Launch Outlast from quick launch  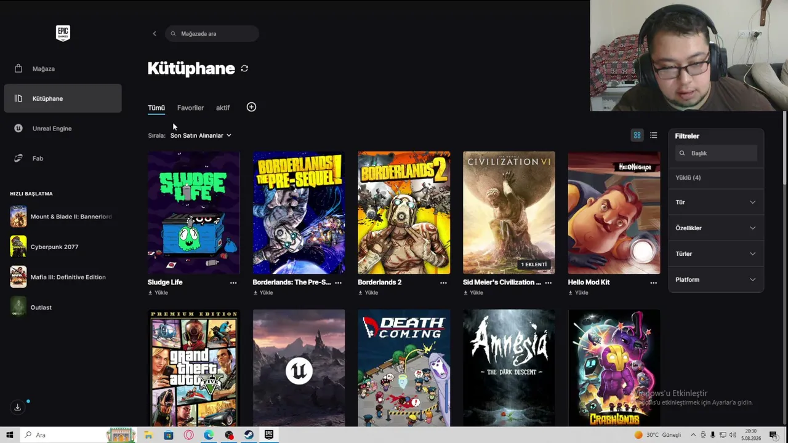pos(31,307)
